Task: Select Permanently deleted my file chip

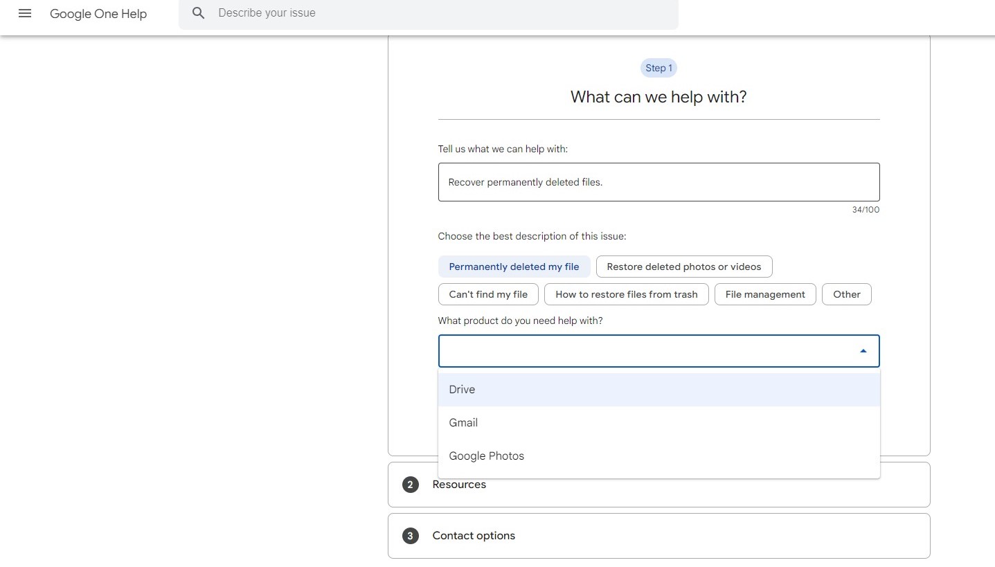Action: [514, 267]
